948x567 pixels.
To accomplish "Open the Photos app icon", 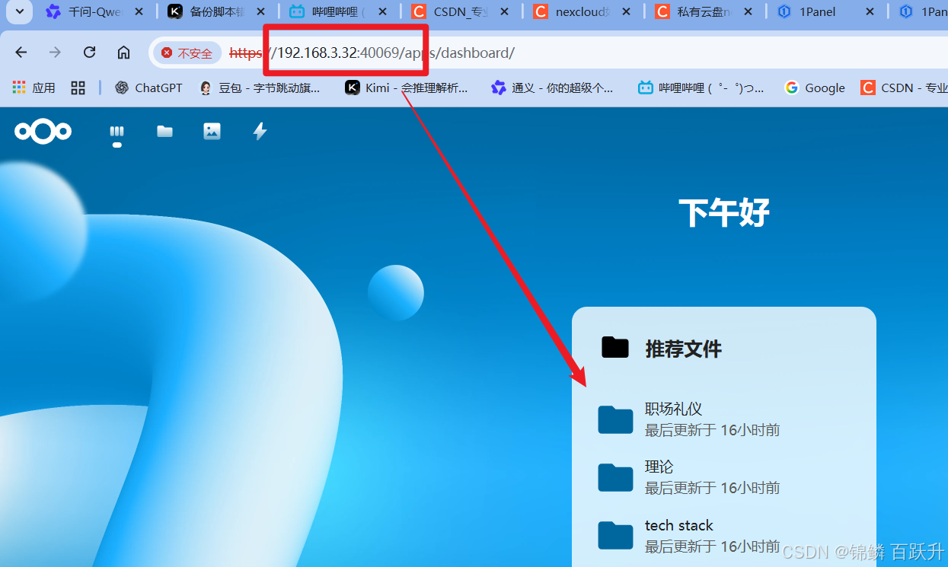I will pyautogui.click(x=212, y=132).
